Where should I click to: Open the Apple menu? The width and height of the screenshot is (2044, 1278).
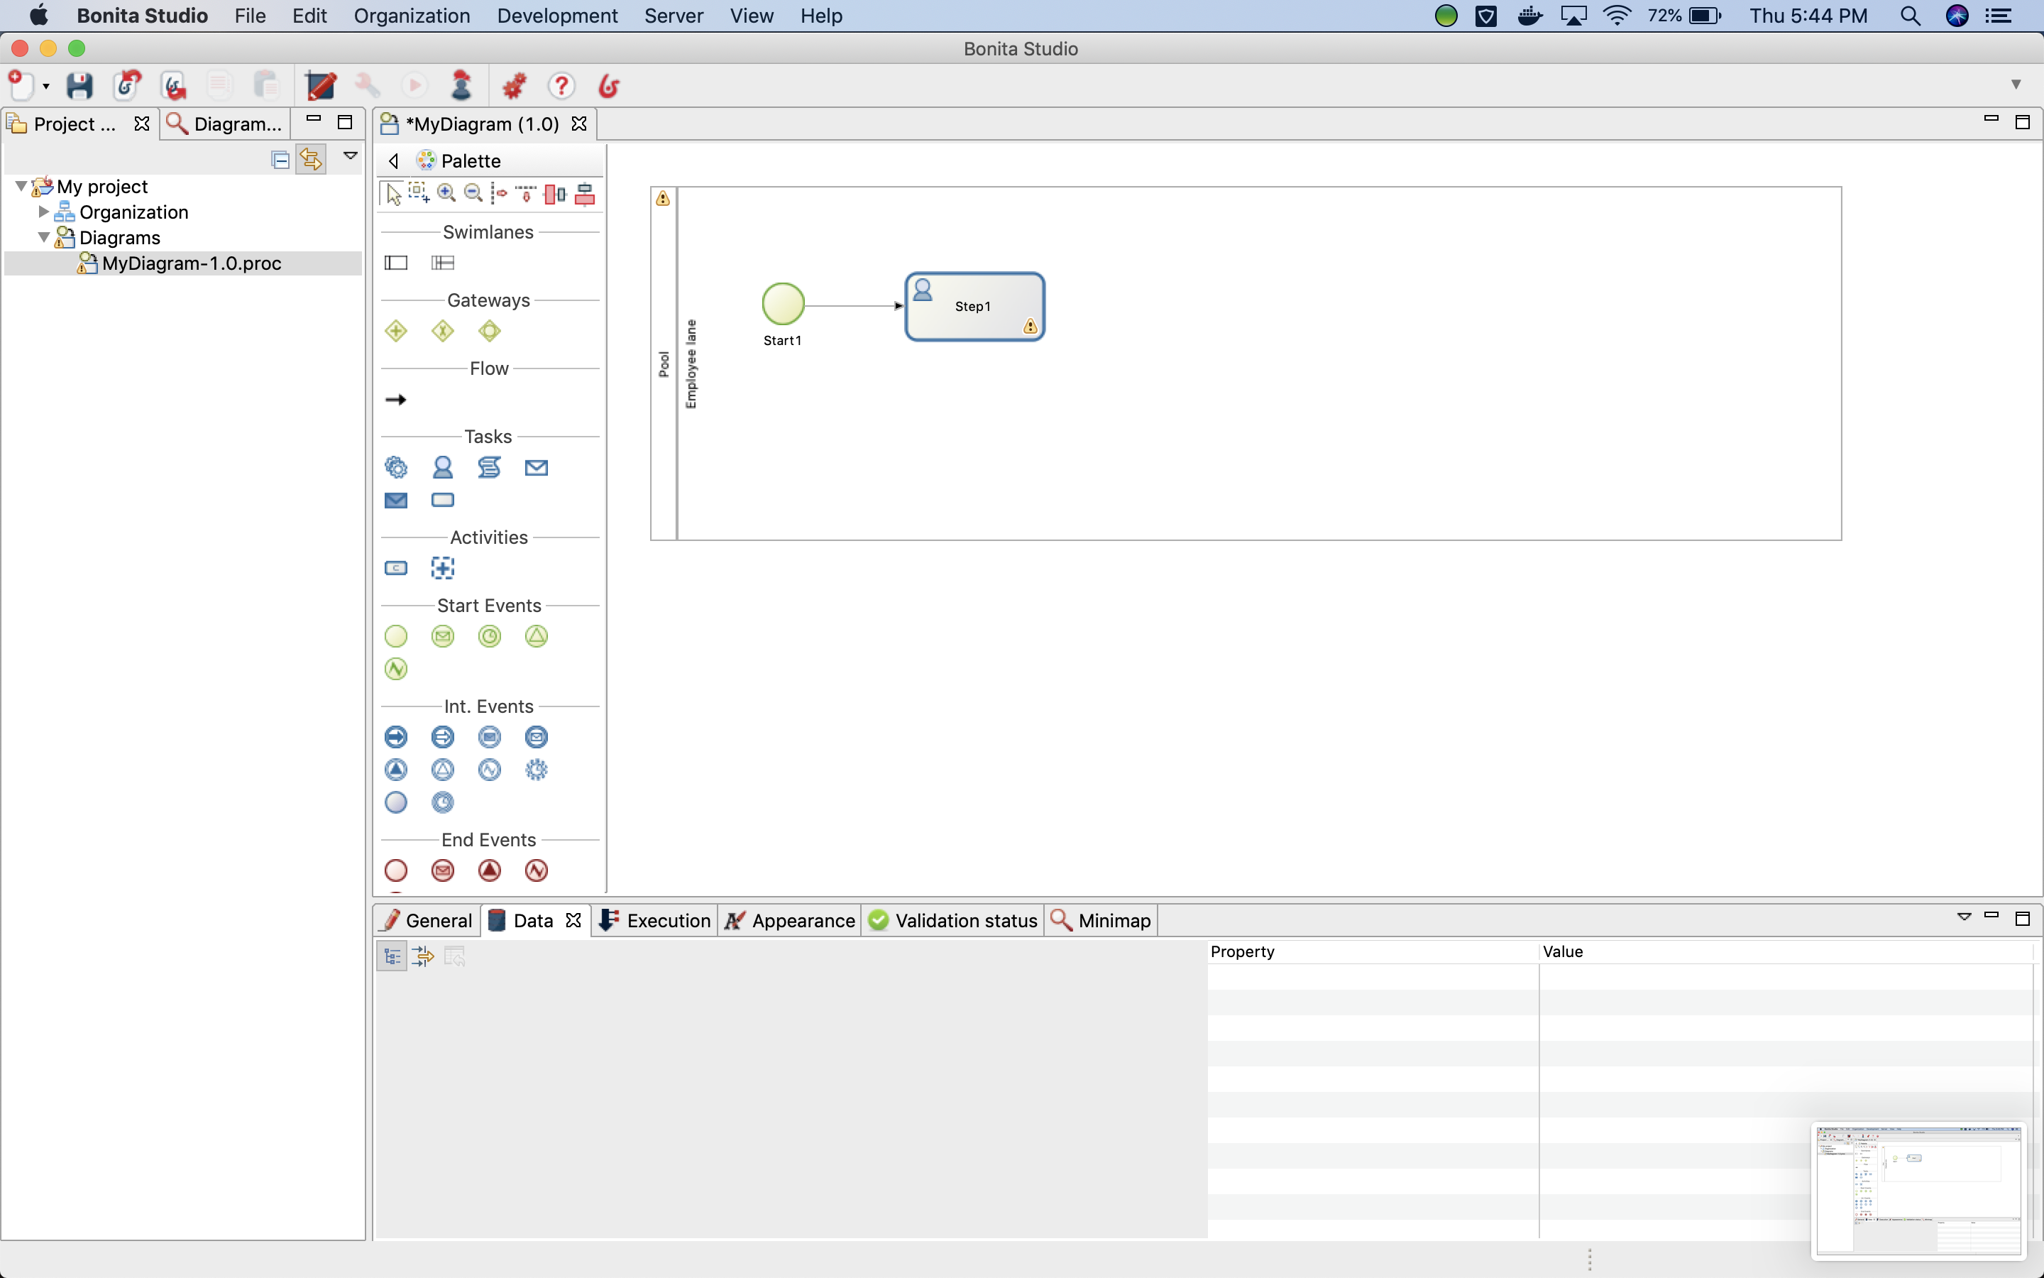point(38,15)
